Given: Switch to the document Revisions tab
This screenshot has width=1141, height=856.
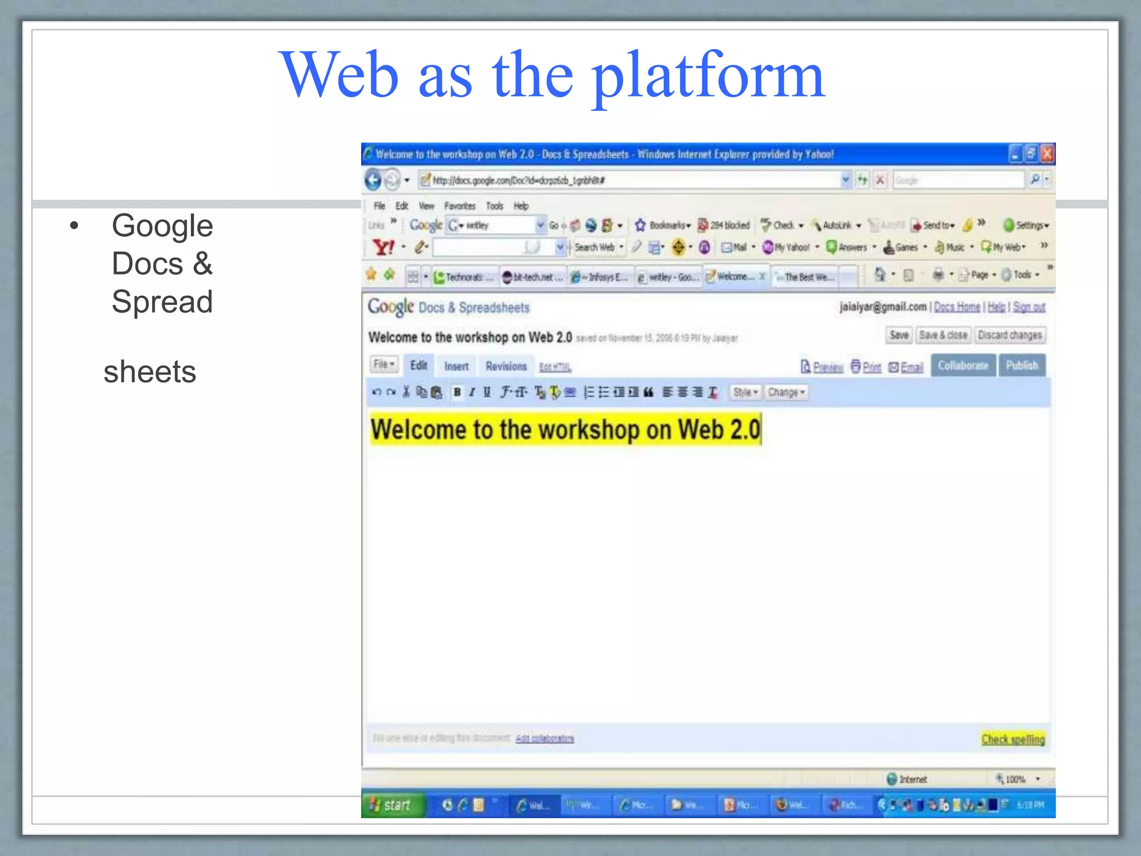Looking at the screenshot, I should tap(506, 366).
